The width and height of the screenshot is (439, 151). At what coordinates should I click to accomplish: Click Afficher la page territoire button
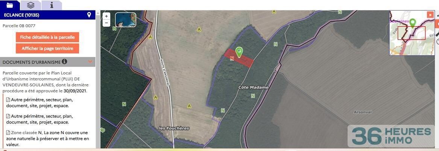point(47,48)
